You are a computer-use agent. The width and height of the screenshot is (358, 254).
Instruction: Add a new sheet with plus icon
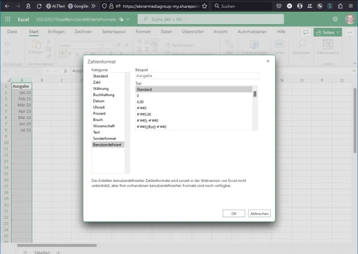point(59,252)
